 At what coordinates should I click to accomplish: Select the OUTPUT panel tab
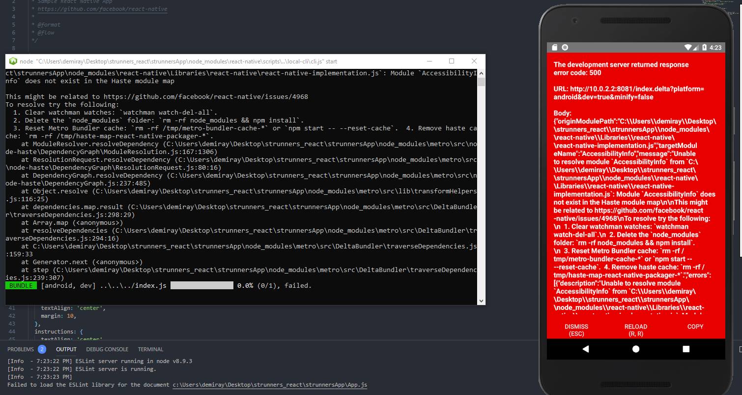[x=66, y=349]
